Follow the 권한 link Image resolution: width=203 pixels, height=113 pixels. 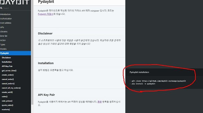click(x=100, y=102)
